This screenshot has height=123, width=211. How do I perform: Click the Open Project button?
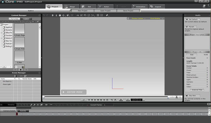click(105, 11)
